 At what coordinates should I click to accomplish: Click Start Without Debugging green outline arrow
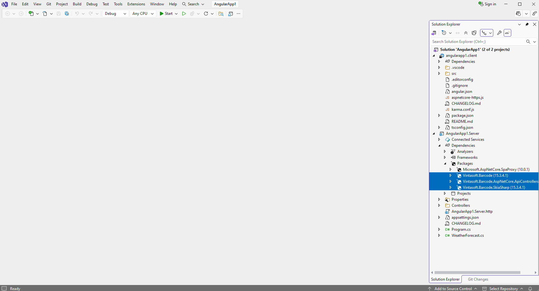(x=184, y=14)
